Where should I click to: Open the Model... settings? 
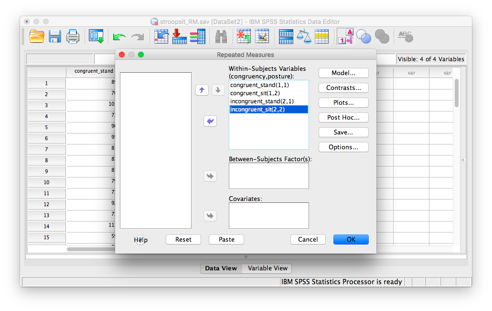coord(343,73)
